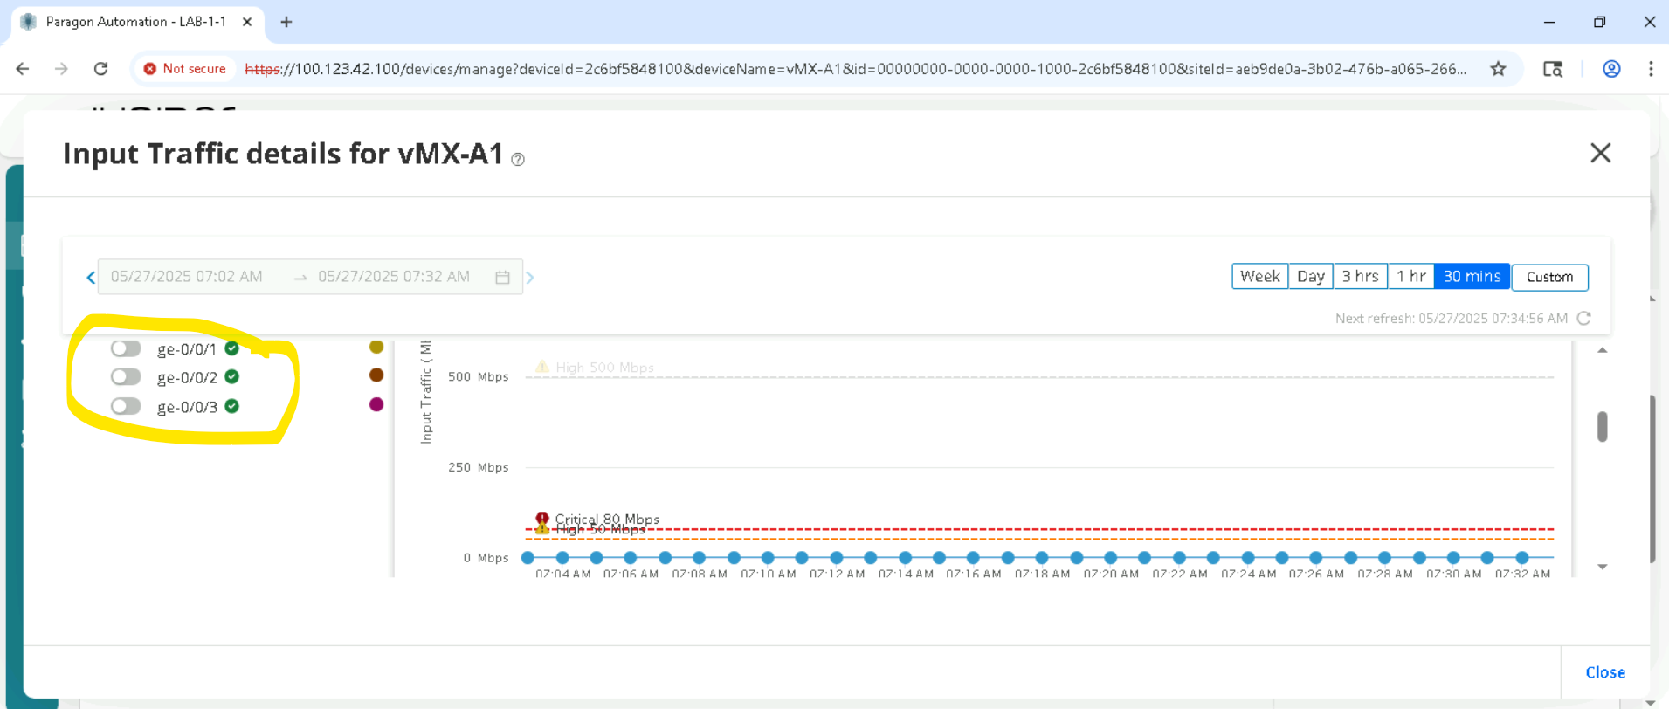Screen dimensions: 1669x709
Task: Click the refresh icon next to Next refresh
Action: pyautogui.click(x=1583, y=318)
